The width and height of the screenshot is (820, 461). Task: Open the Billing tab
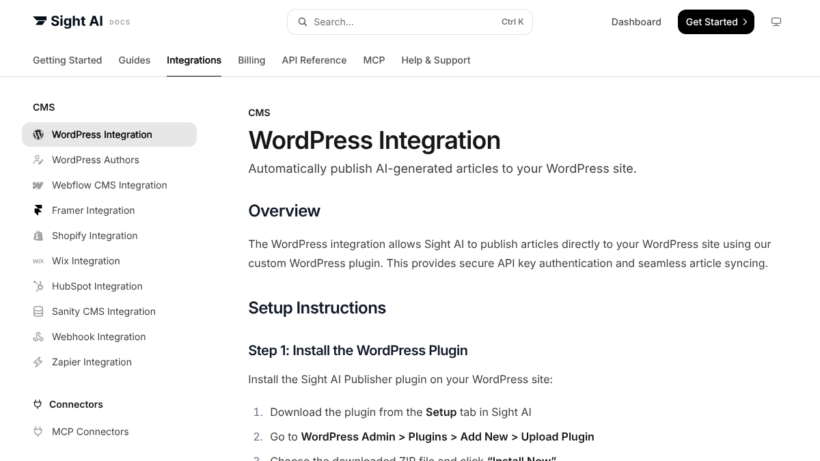pyautogui.click(x=251, y=60)
